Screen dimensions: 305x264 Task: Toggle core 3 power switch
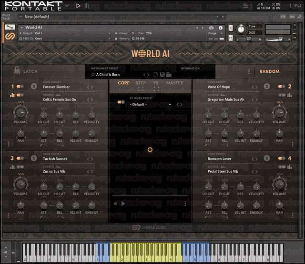[x=20, y=158]
